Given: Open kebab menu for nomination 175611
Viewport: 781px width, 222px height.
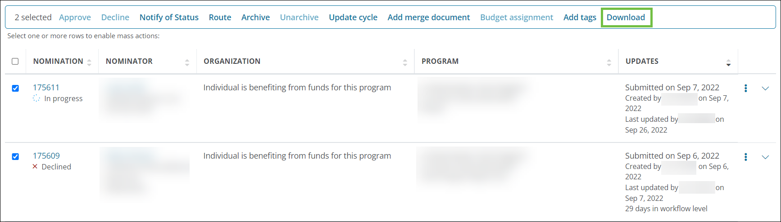Looking at the screenshot, I should coord(746,89).
